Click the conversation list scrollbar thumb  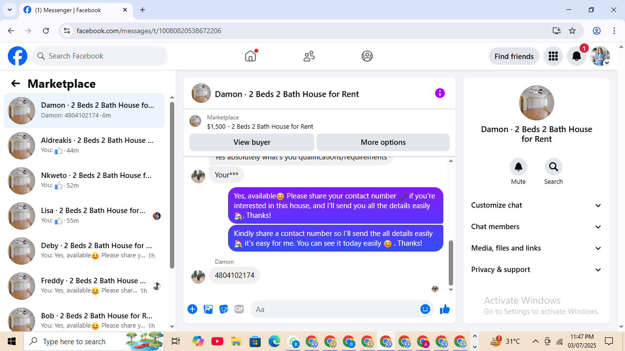[x=172, y=185]
